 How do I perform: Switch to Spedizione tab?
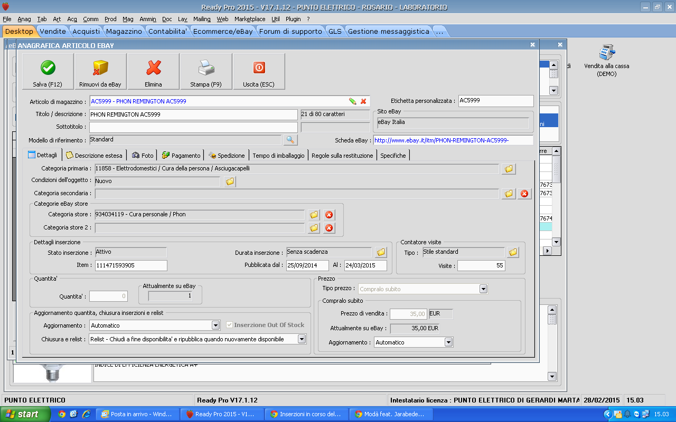click(227, 156)
